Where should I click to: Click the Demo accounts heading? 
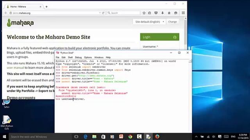21,98
